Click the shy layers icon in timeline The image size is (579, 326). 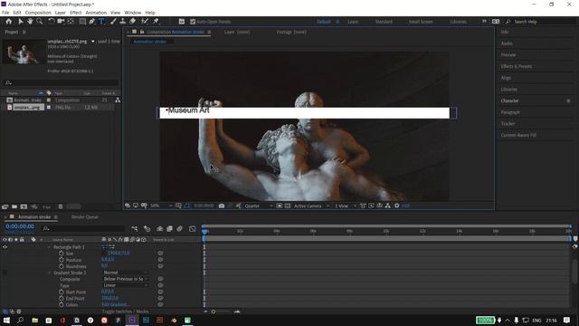tap(160, 229)
